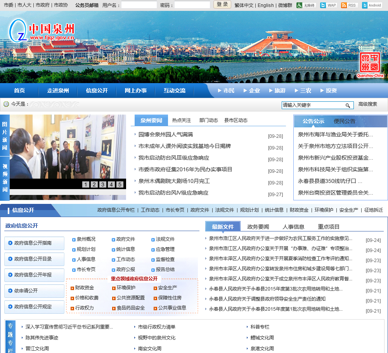This screenshot has width=388, height=353.
Task: Click the 登录 login button
Action: pos(222,4)
